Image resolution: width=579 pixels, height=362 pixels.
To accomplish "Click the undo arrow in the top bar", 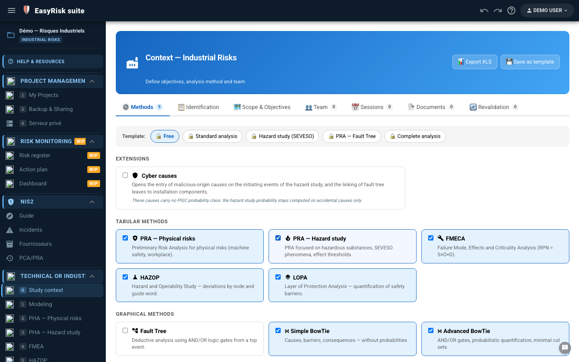I will pyautogui.click(x=484, y=10).
